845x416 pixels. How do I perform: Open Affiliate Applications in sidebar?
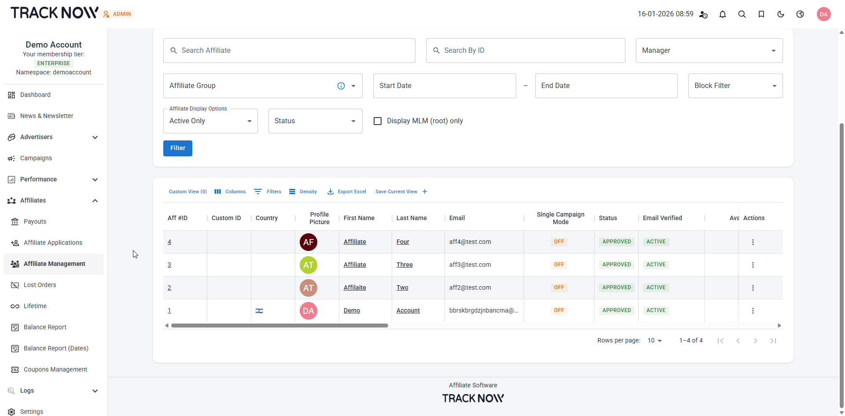coord(53,243)
